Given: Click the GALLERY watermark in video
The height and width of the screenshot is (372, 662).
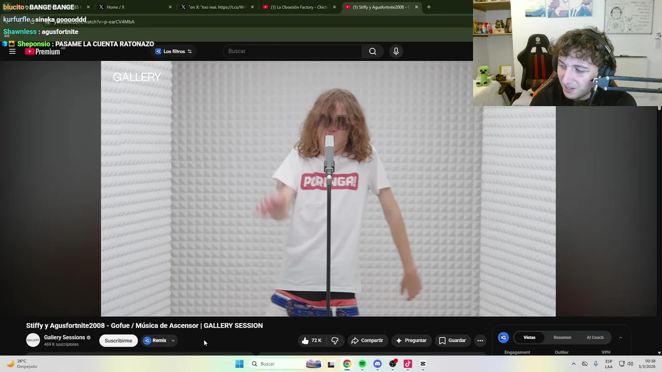Looking at the screenshot, I should [x=137, y=77].
